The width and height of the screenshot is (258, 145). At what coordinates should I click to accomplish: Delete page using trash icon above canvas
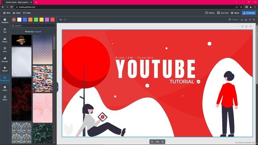(246, 27)
